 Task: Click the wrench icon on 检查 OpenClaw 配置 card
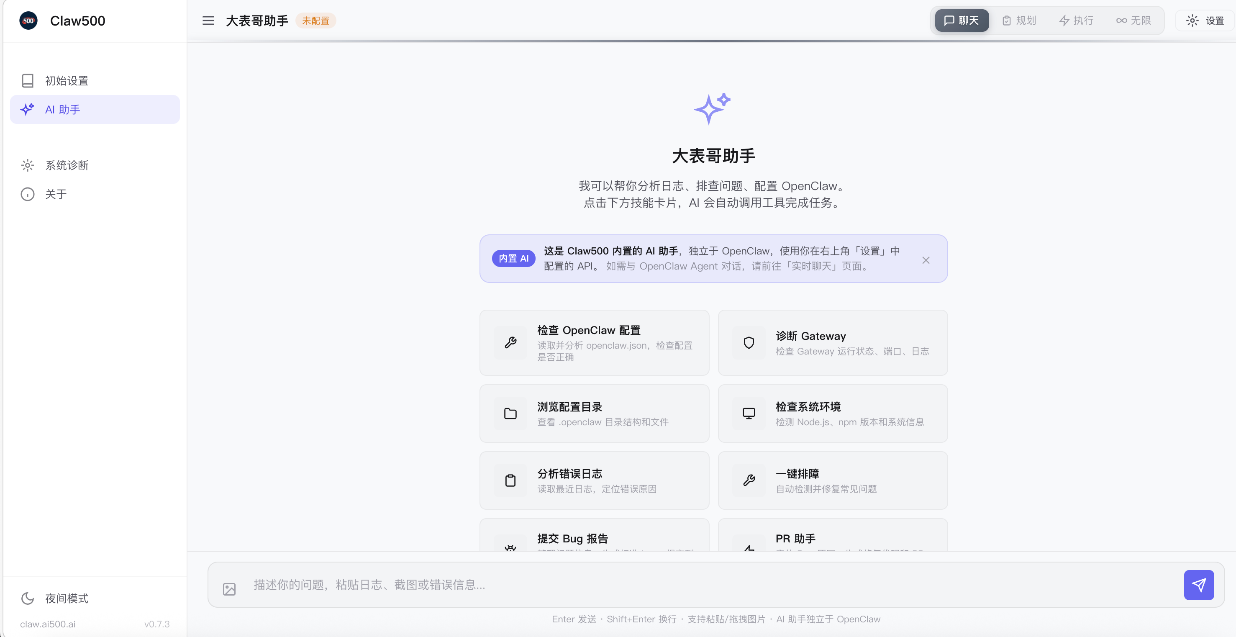[x=510, y=342]
